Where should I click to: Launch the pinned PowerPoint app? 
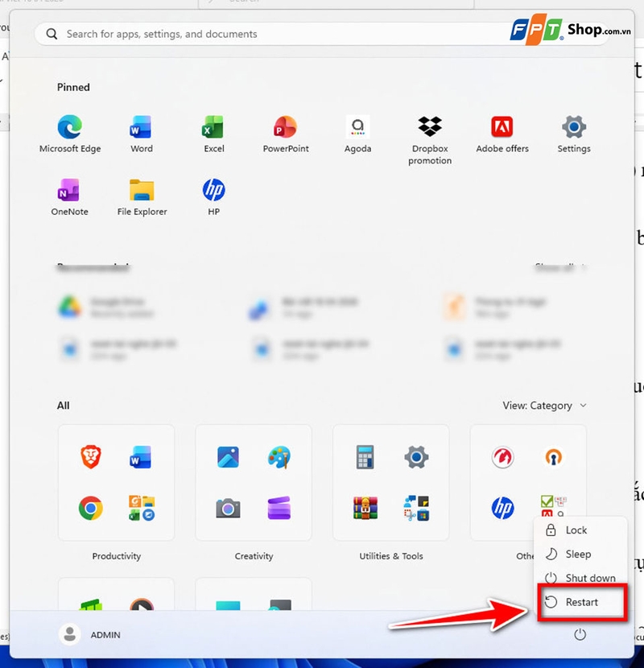coord(286,134)
